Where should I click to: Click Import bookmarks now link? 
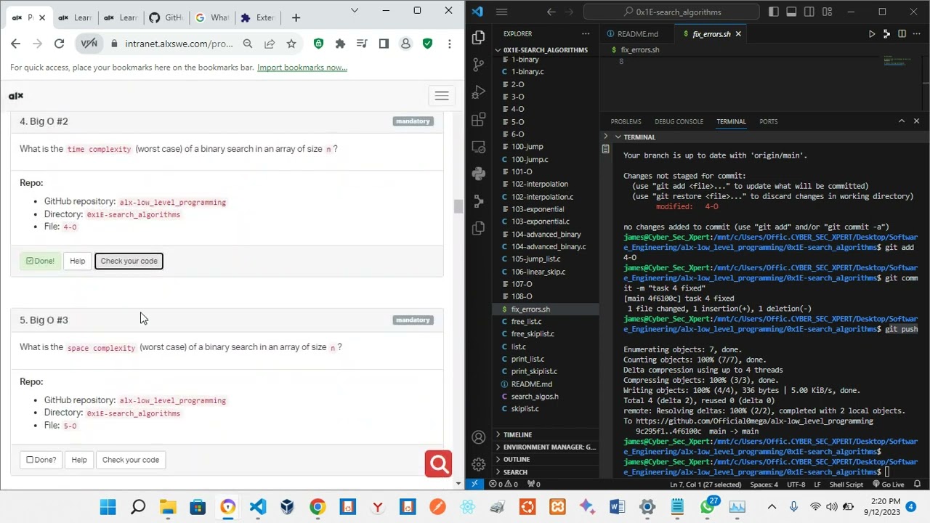(x=302, y=68)
